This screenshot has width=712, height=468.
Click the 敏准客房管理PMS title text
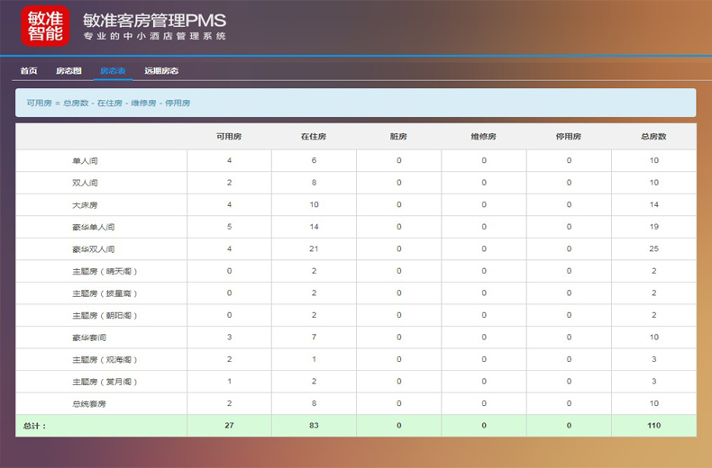point(154,20)
